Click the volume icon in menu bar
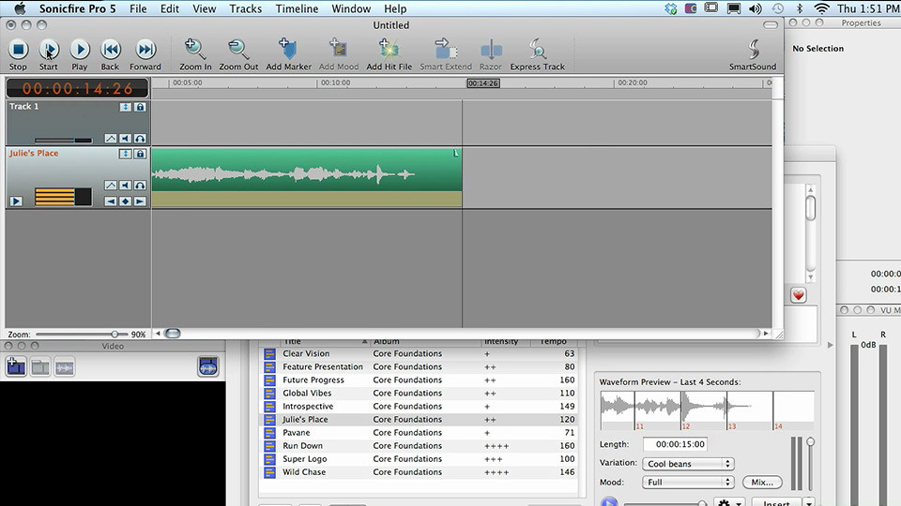 pos(756,8)
